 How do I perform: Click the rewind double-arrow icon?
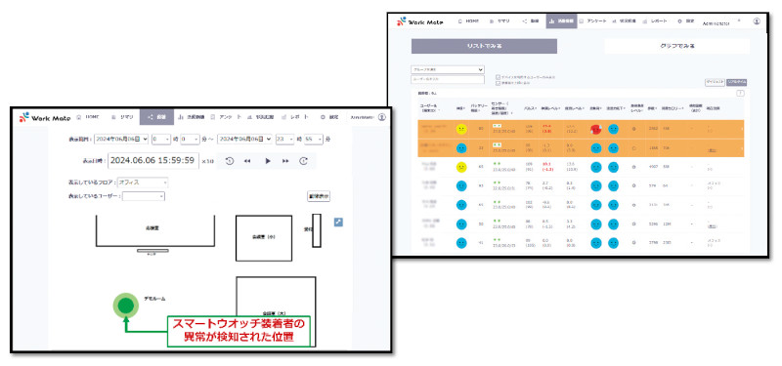(x=247, y=161)
